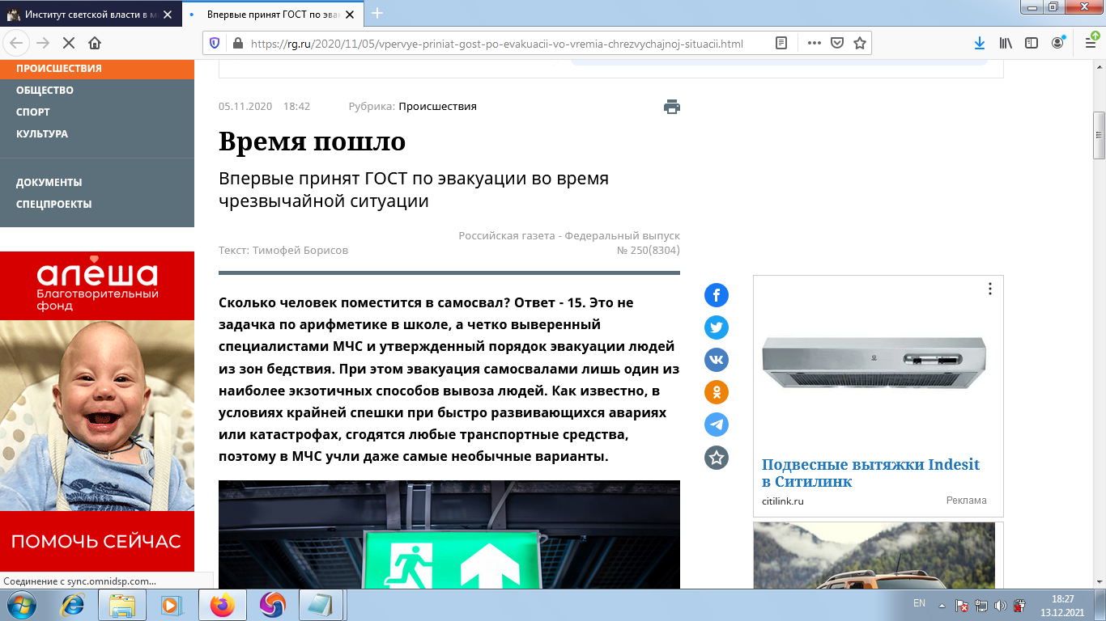Open the Firefox Library icon
1106x621 pixels.
(x=1005, y=43)
